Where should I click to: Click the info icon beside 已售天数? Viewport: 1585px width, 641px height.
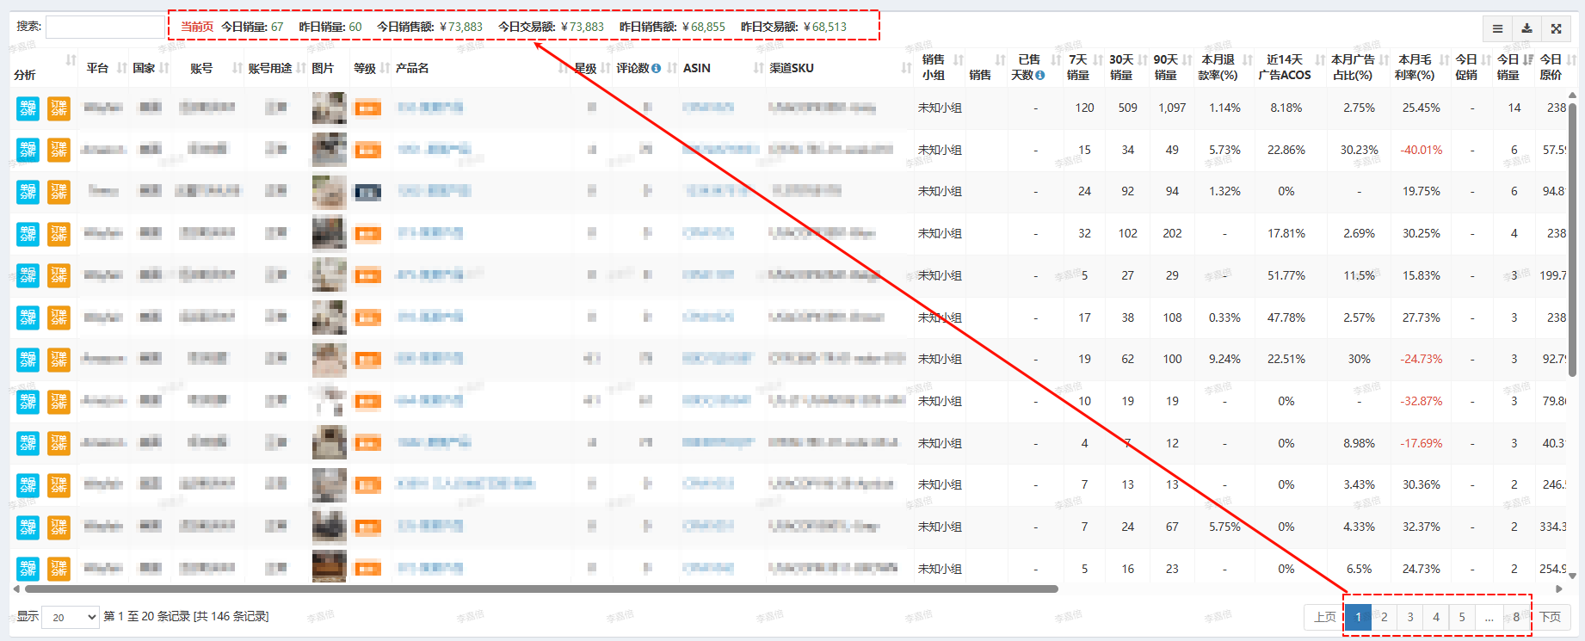[1039, 75]
